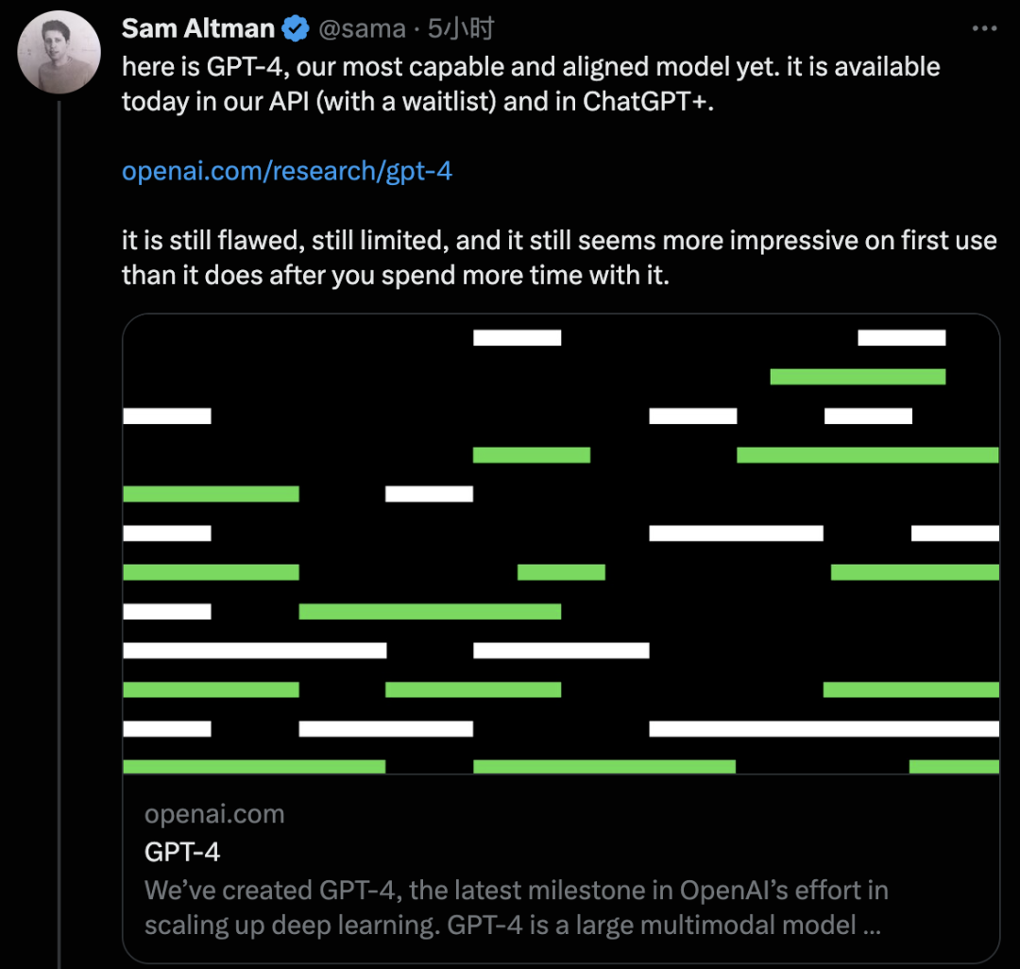
Task: Open Sam Altman's profile avatar
Action: (x=59, y=54)
